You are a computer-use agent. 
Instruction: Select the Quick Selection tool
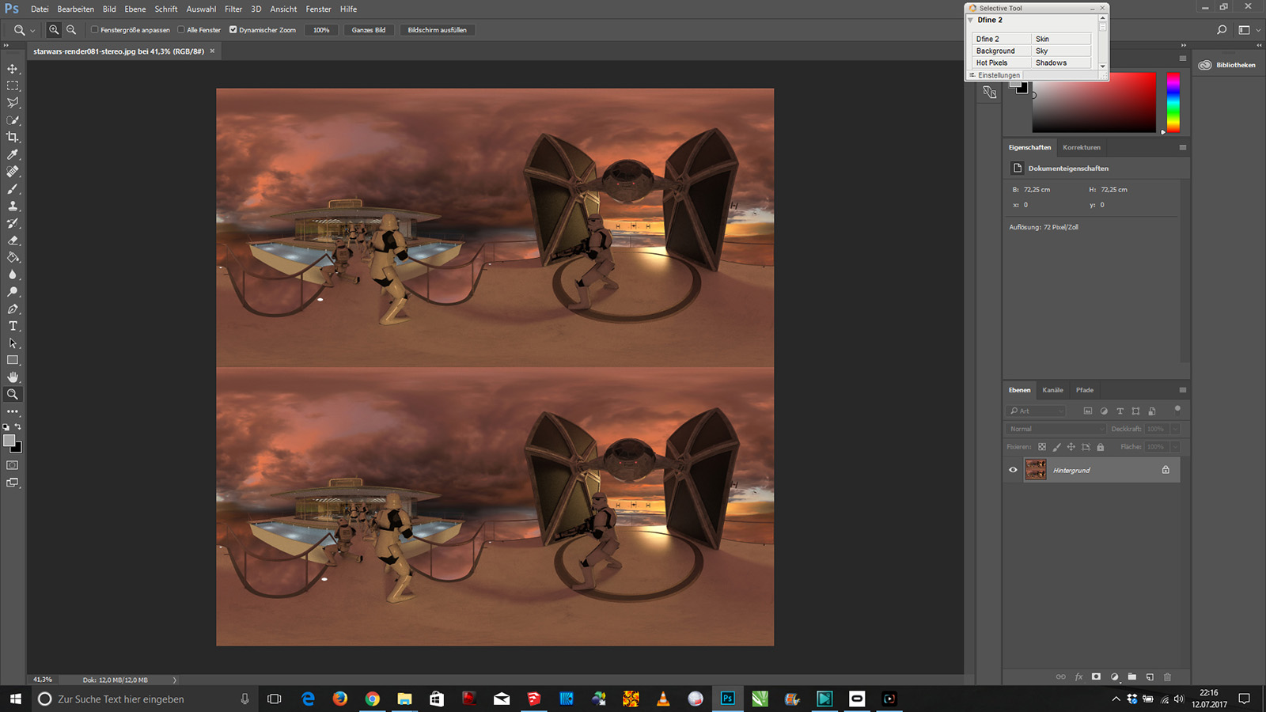point(13,120)
